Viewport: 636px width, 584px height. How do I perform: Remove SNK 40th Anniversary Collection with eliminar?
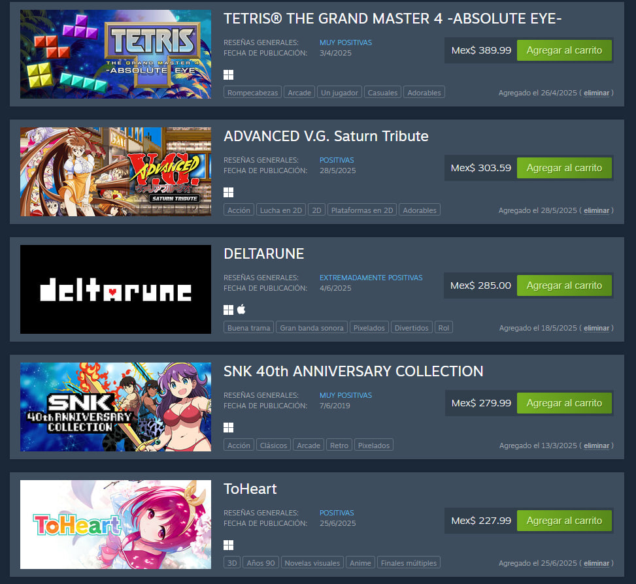pyautogui.click(x=596, y=446)
